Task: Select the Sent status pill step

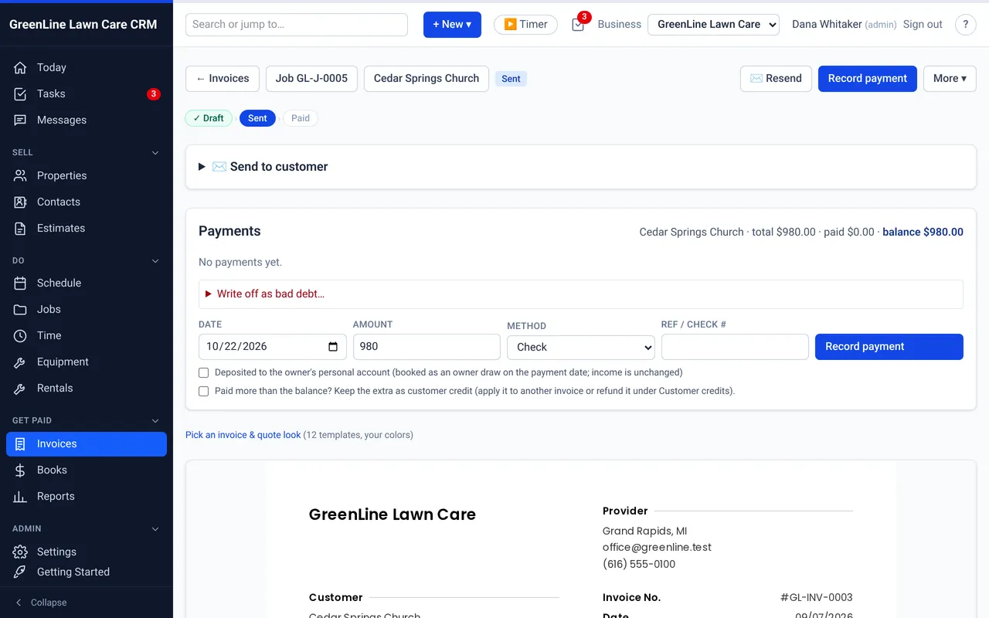Action: [257, 118]
